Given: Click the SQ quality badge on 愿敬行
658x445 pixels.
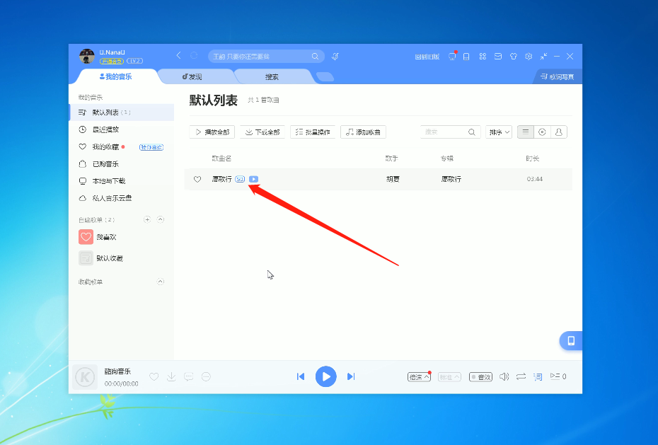Looking at the screenshot, I should tap(240, 179).
